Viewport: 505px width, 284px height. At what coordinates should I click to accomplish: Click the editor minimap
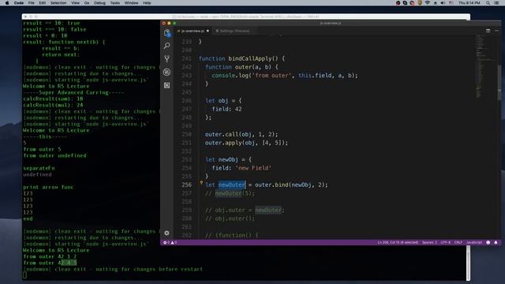485,66
